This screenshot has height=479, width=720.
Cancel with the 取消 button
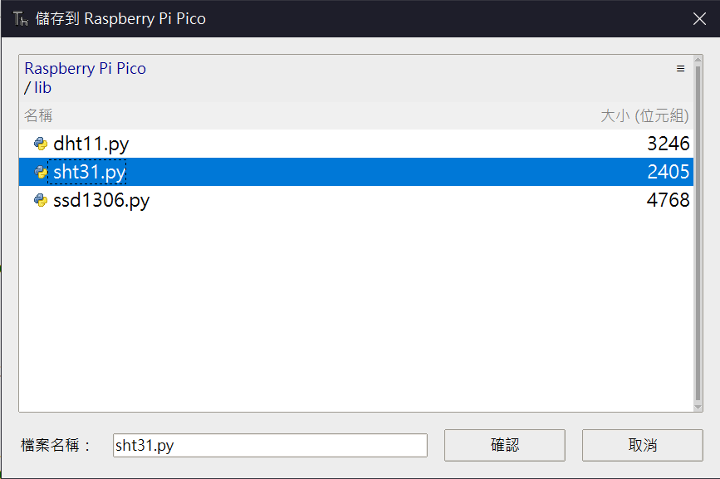click(x=643, y=445)
